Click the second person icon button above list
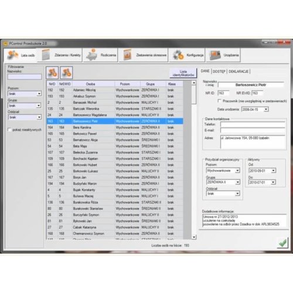 66,73
